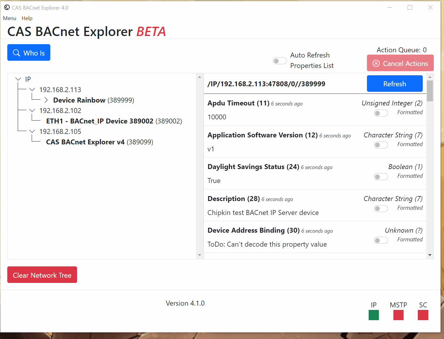Viewport: 444px width, 339px height.
Task: Toggle Formatted switch for Description property
Action: click(381, 209)
